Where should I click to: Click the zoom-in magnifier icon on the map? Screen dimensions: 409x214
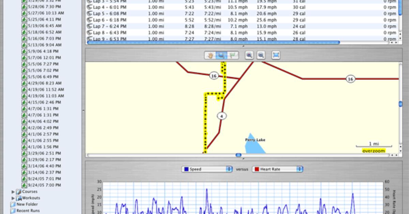tap(249, 55)
